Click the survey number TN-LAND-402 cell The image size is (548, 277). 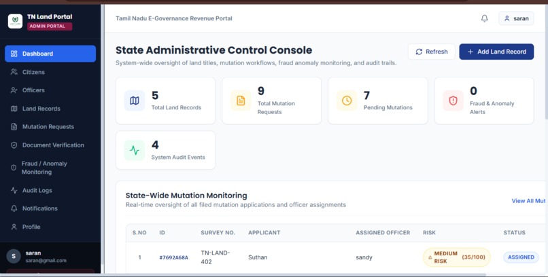coord(216,257)
